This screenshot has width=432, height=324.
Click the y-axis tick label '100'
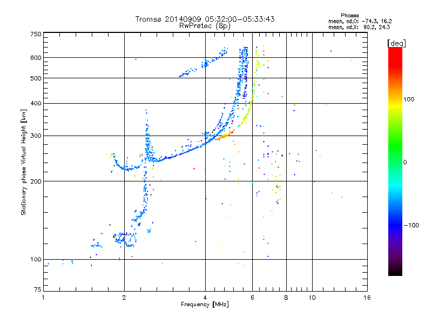click(x=36, y=260)
